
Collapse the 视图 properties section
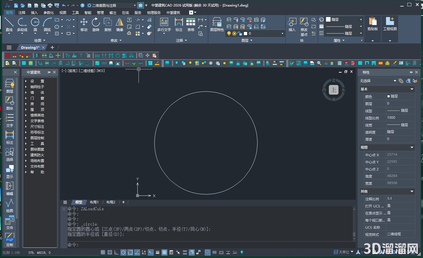coord(412,147)
